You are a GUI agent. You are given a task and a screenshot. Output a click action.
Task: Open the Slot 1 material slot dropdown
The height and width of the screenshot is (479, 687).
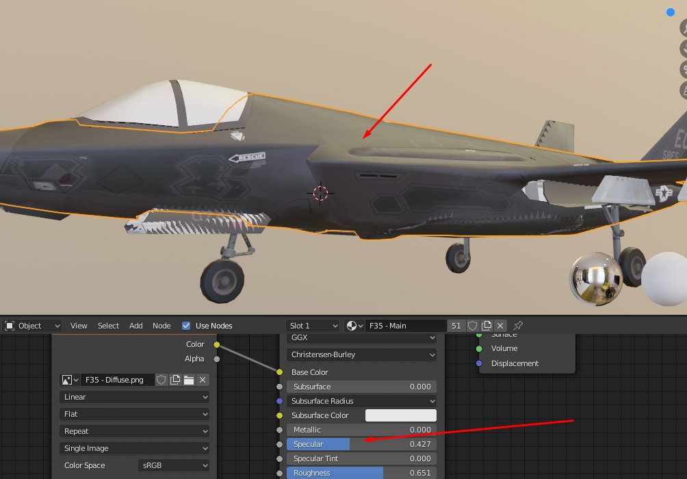point(313,326)
